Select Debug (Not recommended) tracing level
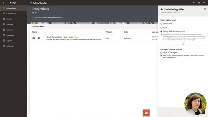This screenshot has height=117, width=208. [x=161, y=32]
